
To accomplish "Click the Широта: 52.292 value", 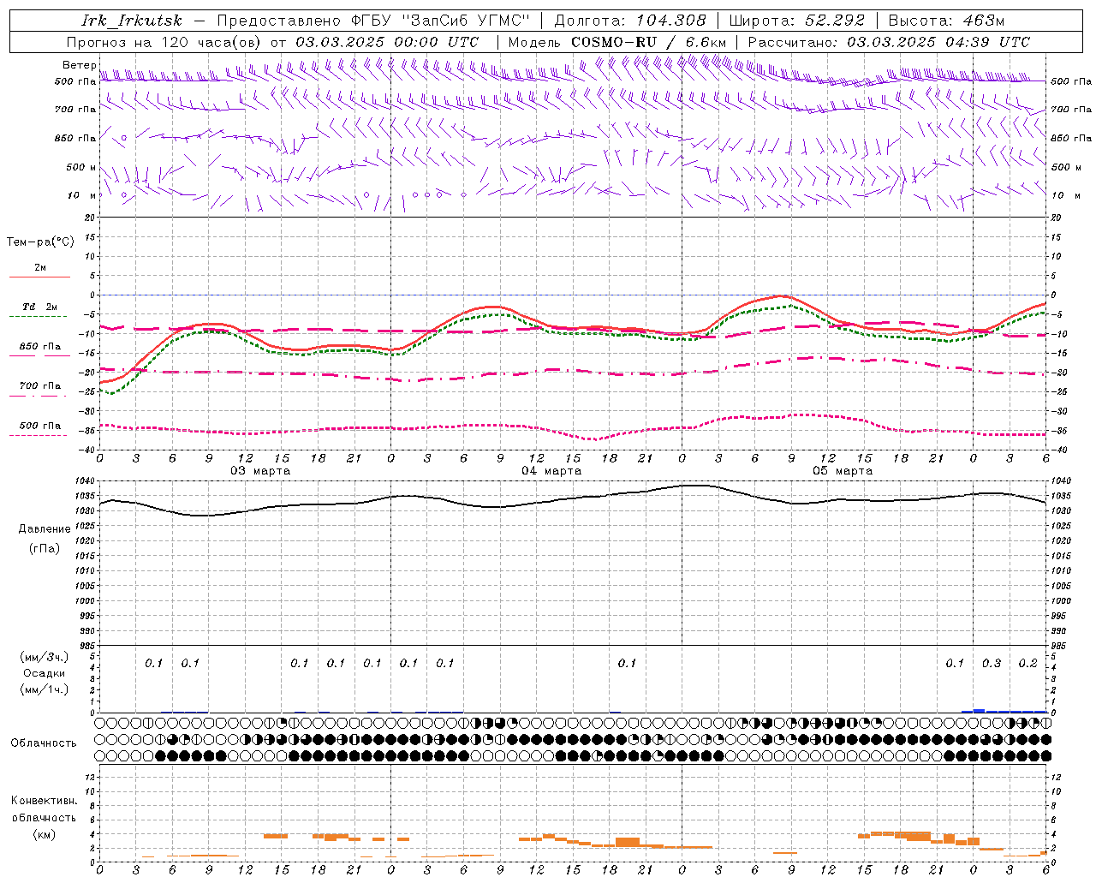I will 797,21.
